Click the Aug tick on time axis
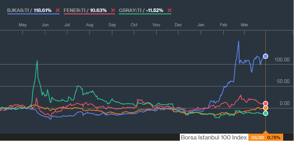This screenshot has width=294, height=141. tap(90, 25)
